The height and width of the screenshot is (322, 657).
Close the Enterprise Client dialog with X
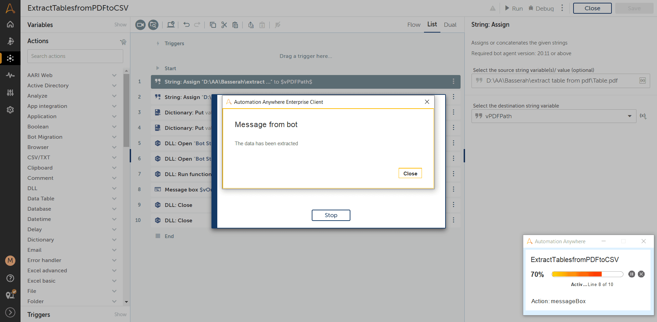(x=427, y=102)
